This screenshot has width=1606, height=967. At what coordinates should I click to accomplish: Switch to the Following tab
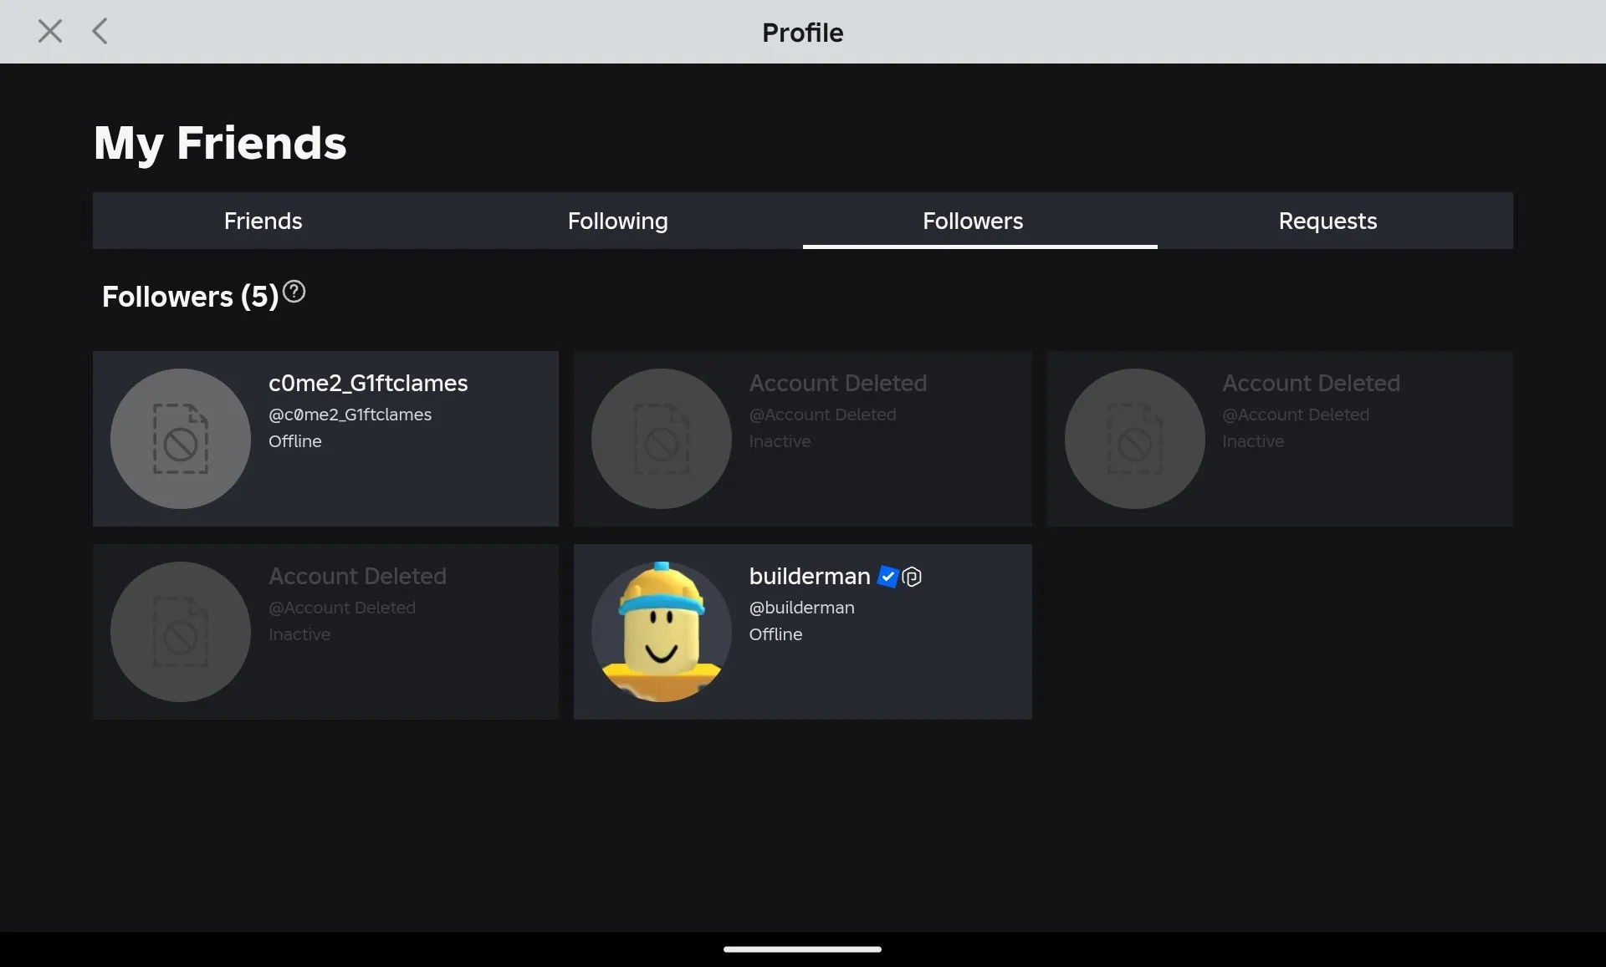tap(617, 221)
